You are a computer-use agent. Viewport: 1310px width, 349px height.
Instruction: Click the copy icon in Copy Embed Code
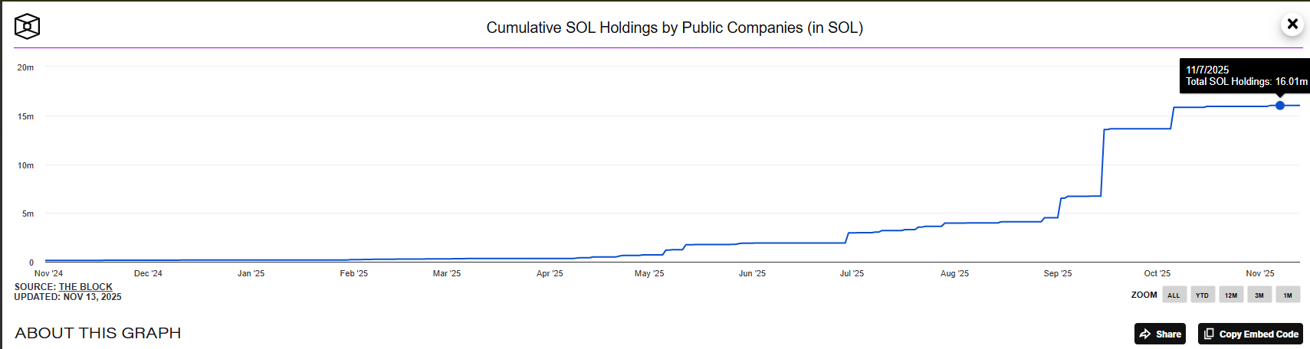[x=1209, y=334]
